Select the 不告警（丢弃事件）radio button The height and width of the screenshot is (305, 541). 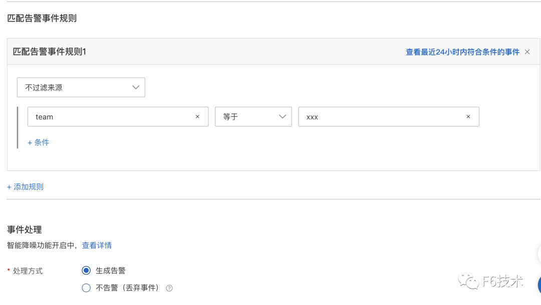click(x=86, y=288)
